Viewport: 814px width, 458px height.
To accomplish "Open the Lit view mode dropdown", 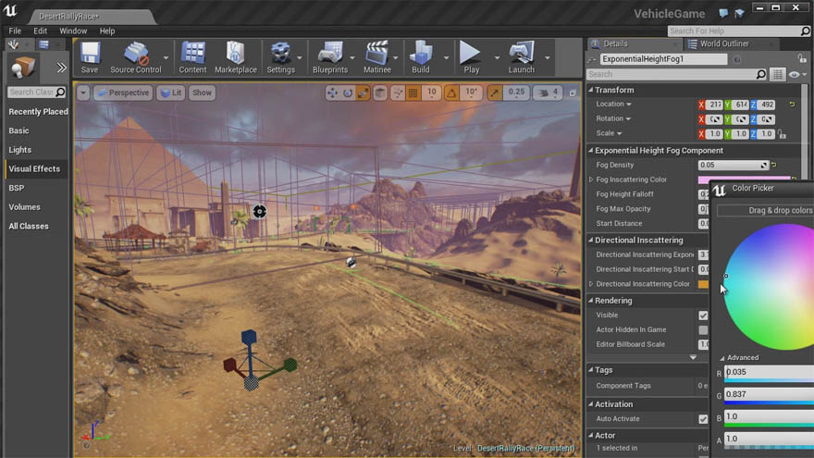I will click(x=171, y=93).
